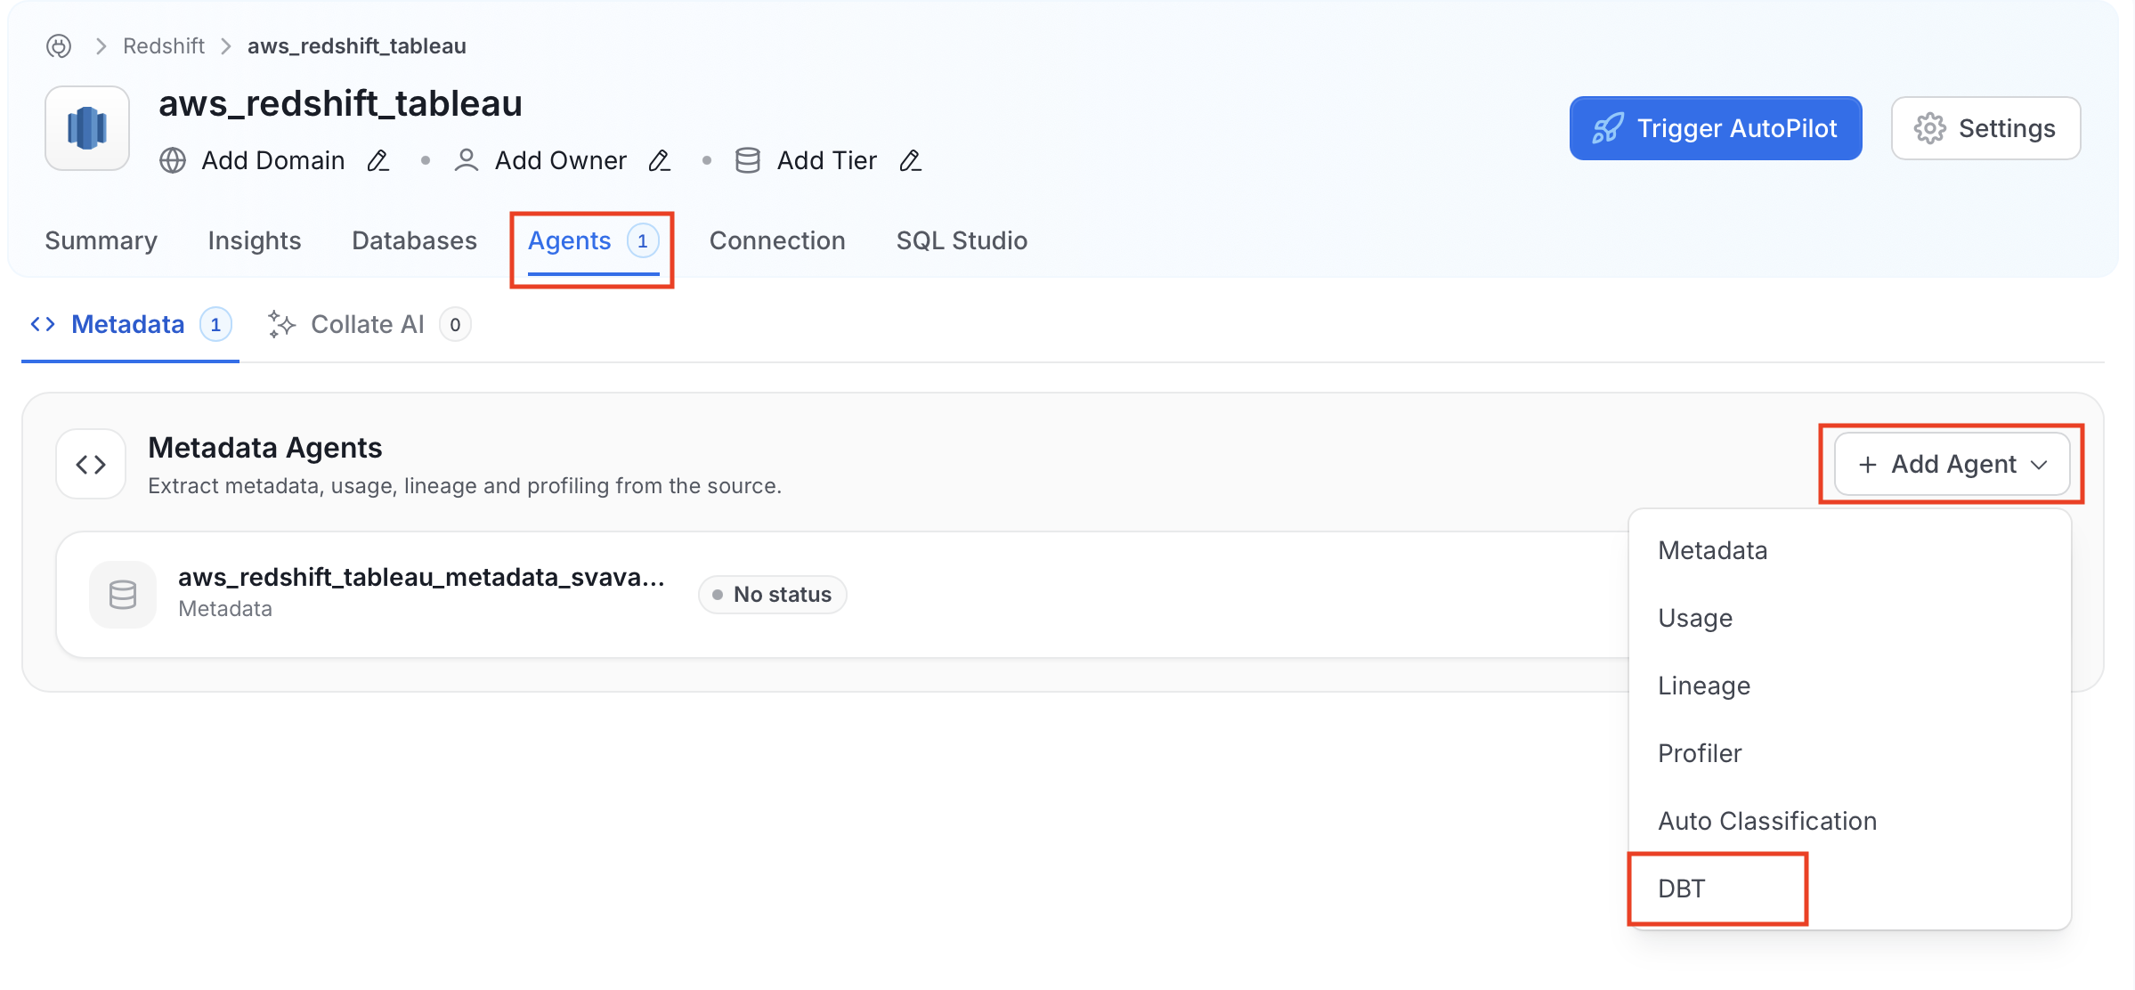Click Add Domain label
Image resolution: width=2135 pixels, height=990 pixels.
[273, 161]
